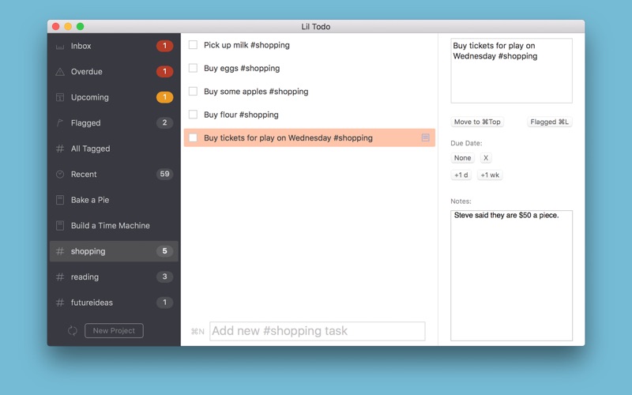Check off Buy some apples task
Screen dimensions: 632x395
(193, 91)
